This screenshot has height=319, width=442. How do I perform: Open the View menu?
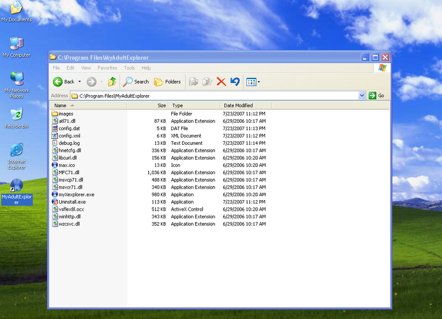(x=86, y=68)
